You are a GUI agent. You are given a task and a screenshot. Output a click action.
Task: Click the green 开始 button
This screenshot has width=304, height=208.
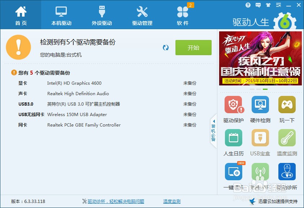[194, 48]
